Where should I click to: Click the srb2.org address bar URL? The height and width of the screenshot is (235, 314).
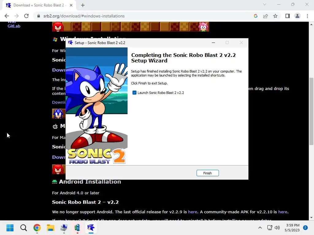[84, 16]
